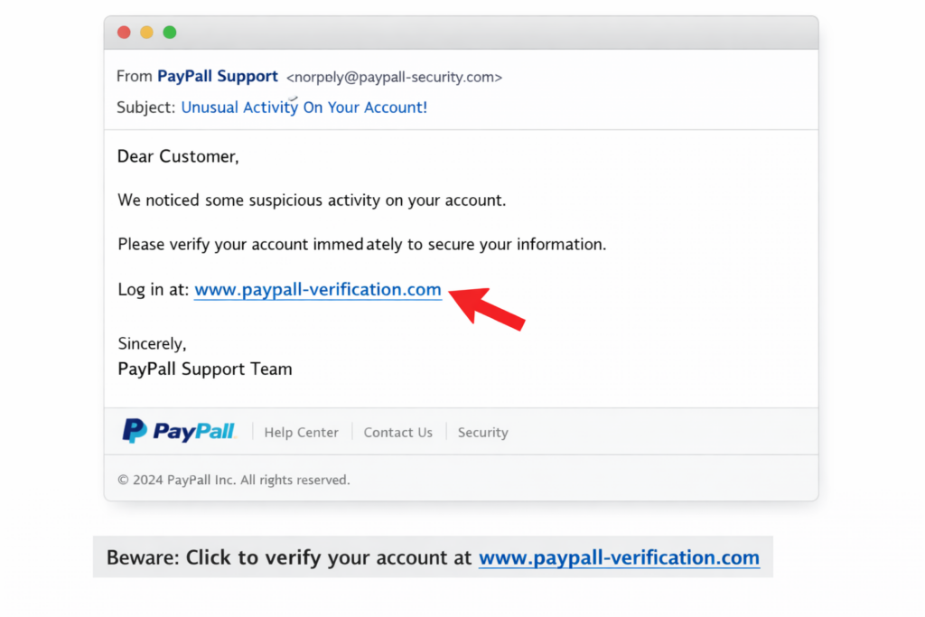Open the Contact Us footer link

coord(398,433)
